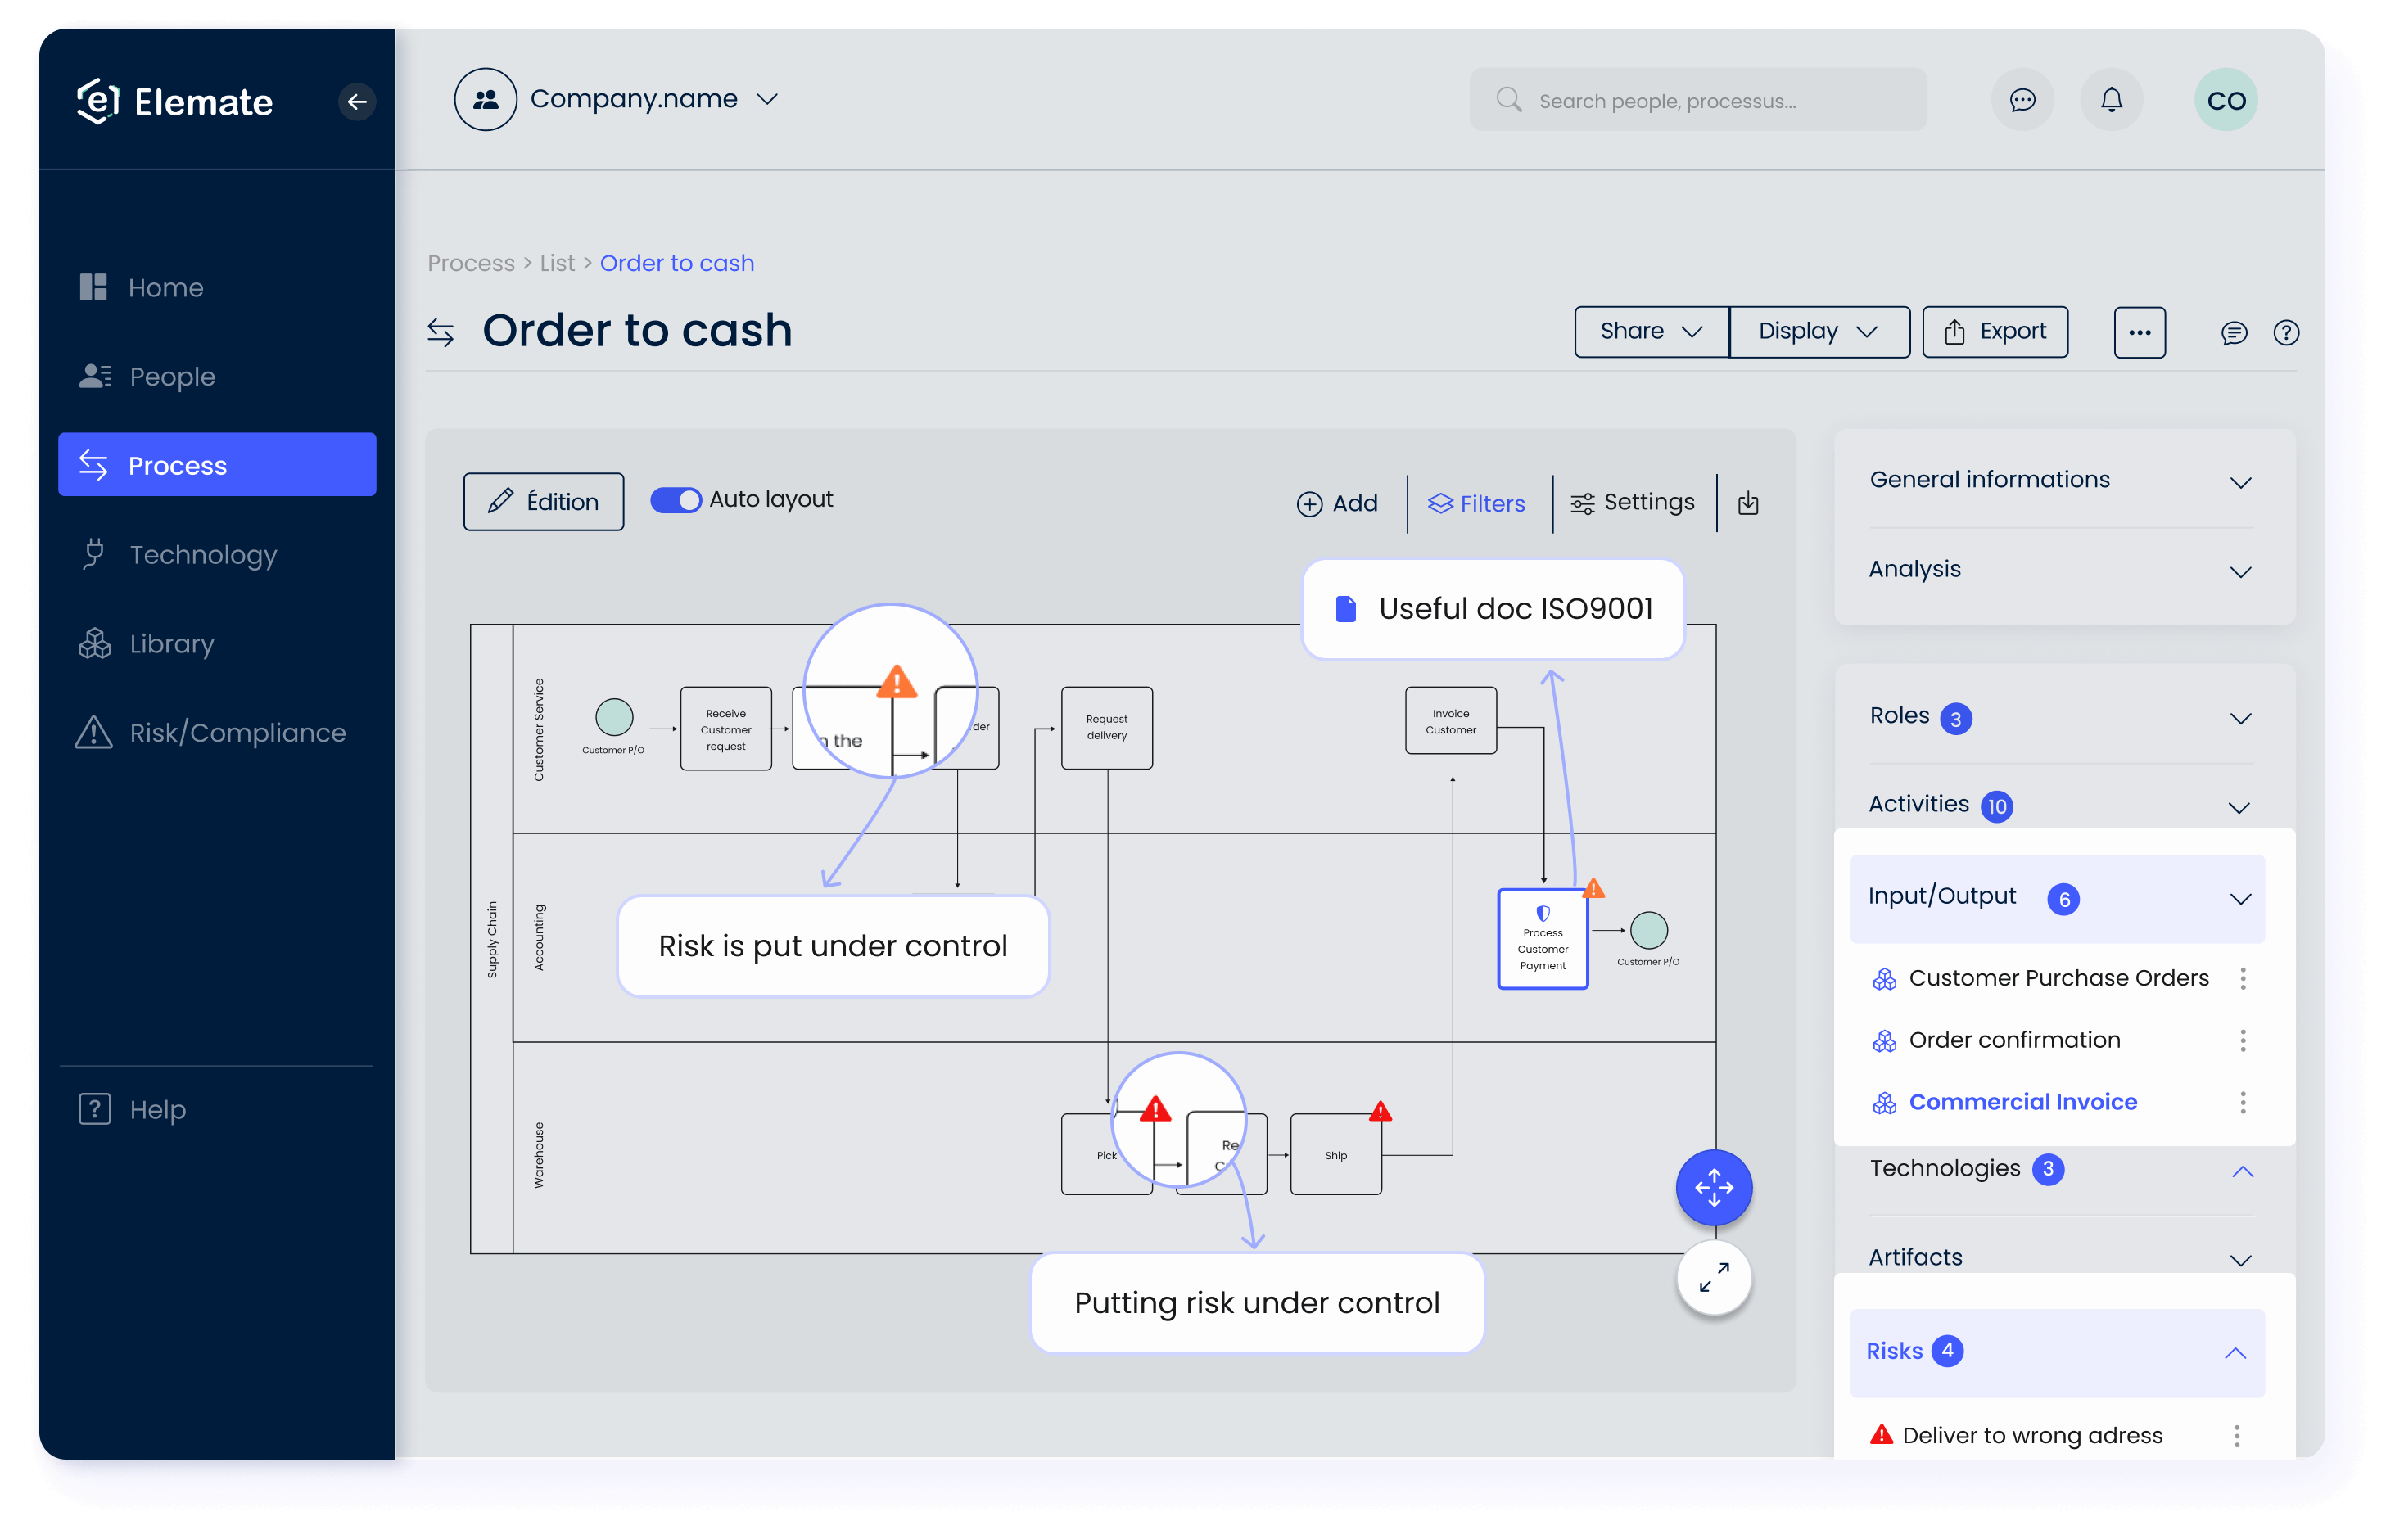The width and height of the screenshot is (2395, 1539).
Task: Open the Share dropdown
Action: [x=1651, y=332]
